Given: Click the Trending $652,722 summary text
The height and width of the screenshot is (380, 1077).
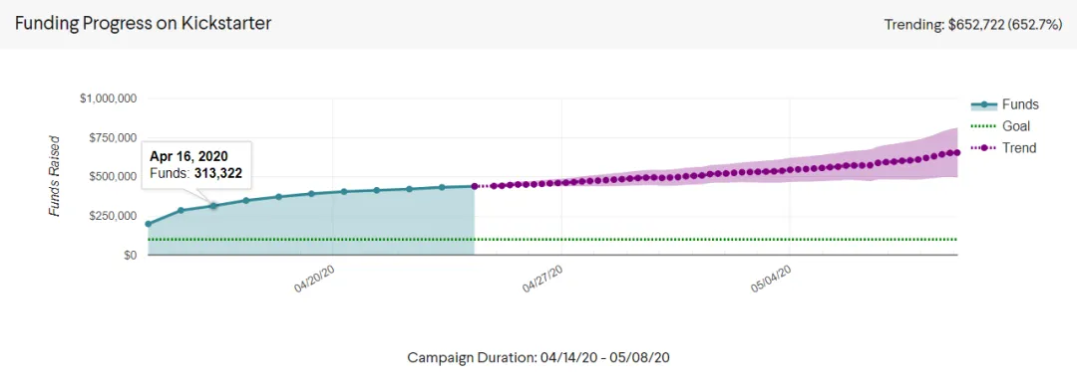Looking at the screenshot, I should tap(973, 25).
